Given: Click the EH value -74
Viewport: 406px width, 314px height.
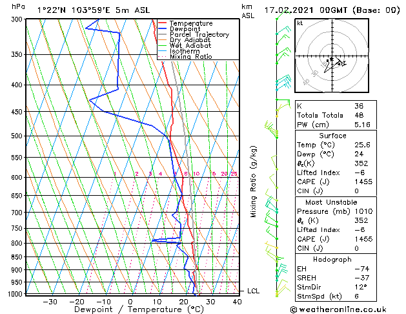Looking at the screenshot, I should point(361,269).
